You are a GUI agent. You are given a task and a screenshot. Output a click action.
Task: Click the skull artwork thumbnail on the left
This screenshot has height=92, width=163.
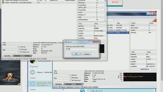[10, 73]
